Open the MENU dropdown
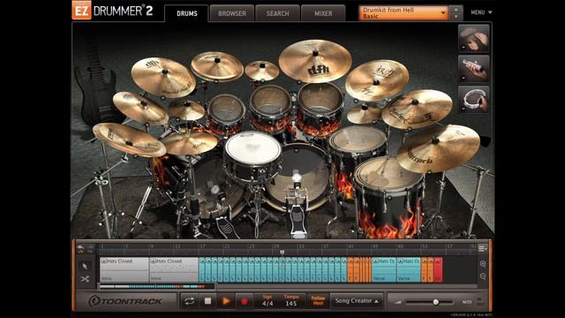 point(481,12)
